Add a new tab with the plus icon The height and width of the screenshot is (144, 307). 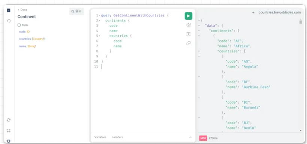click(253, 12)
